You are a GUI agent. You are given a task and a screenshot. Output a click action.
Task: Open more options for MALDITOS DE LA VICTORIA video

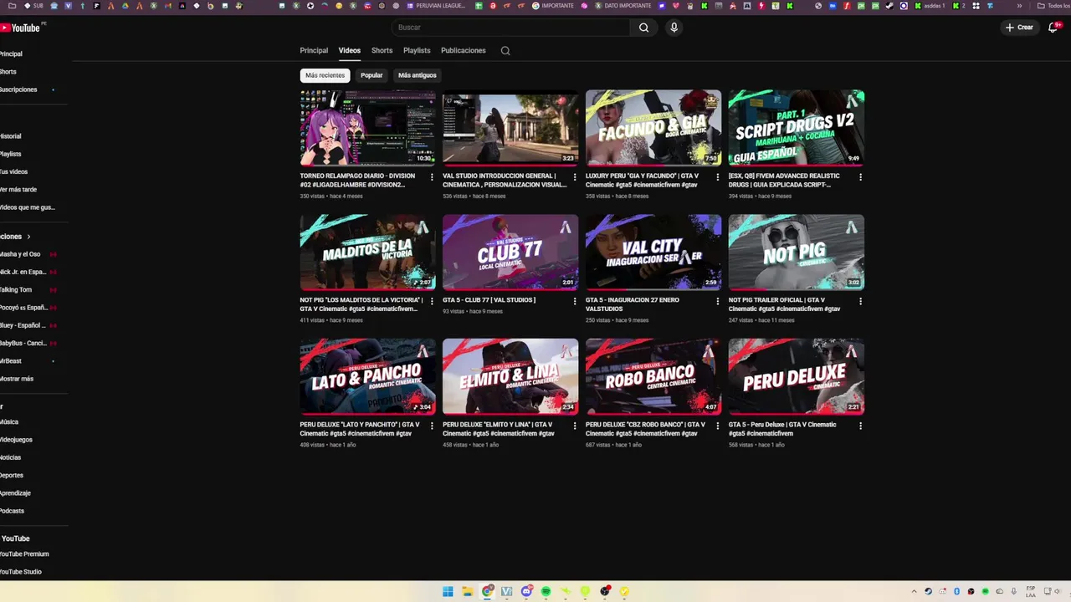point(432,301)
